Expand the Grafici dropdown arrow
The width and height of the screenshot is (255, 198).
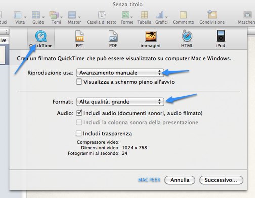[166, 17]
